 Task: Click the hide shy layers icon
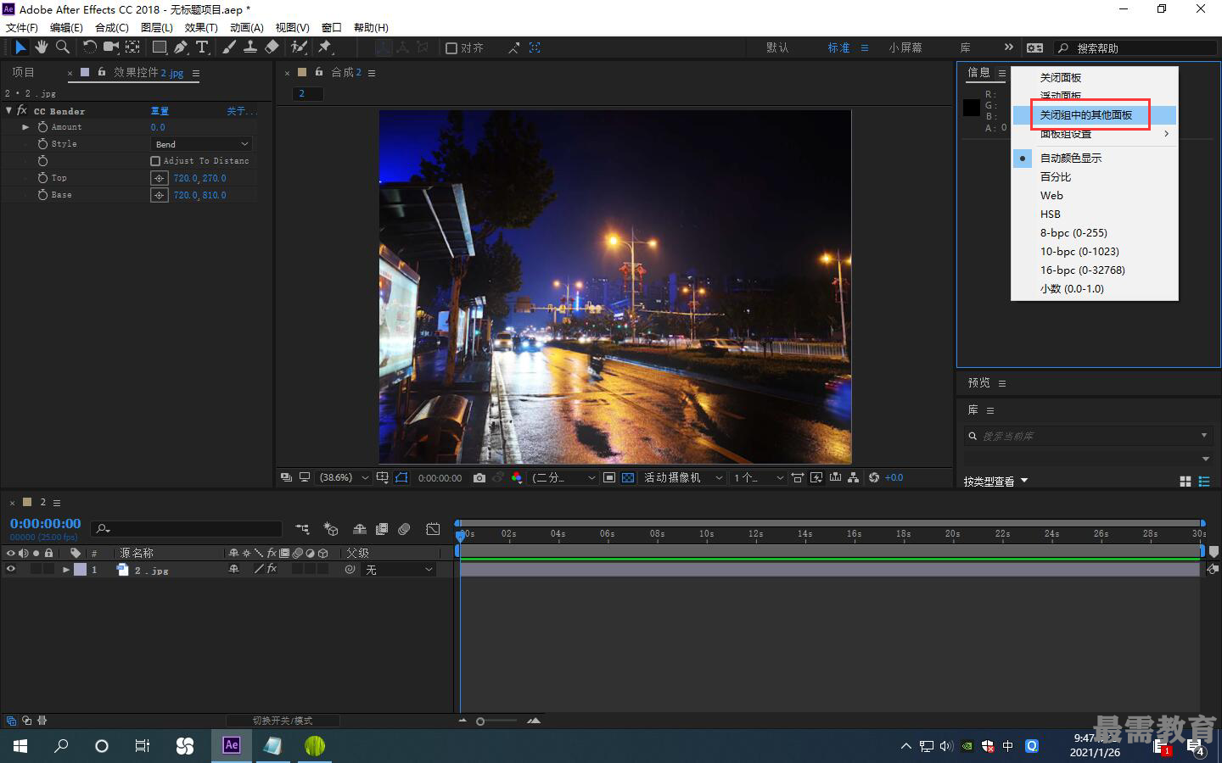click(x=359, y=529)
